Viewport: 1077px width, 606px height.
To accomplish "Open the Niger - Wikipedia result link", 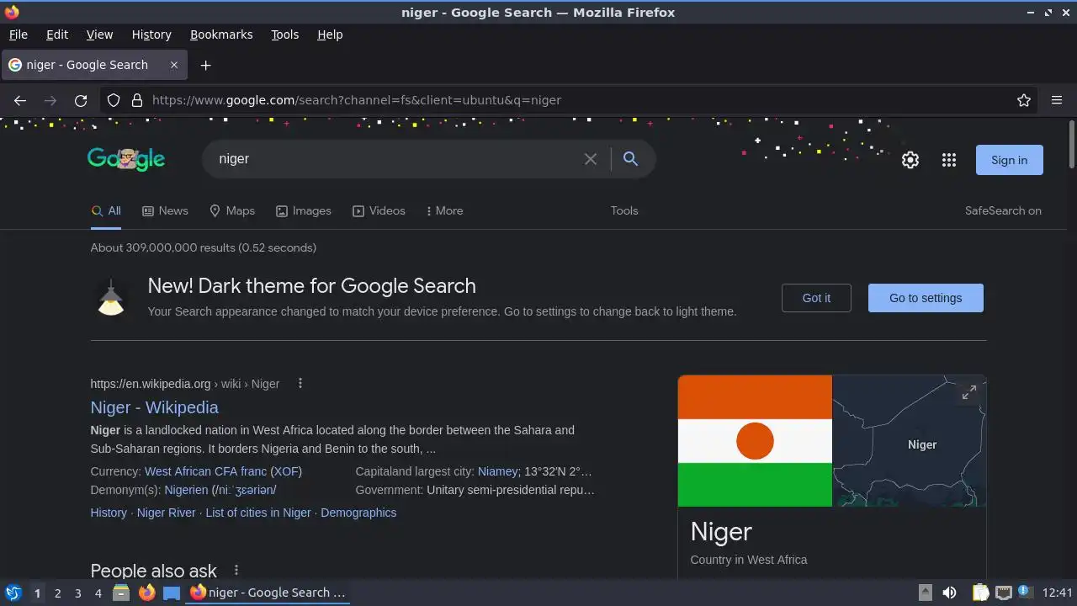I will click(x=154, y=407).
